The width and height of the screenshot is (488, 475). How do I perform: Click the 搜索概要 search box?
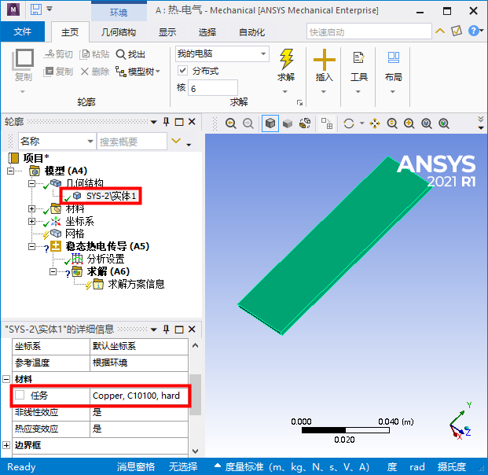(x=132, y=142)
